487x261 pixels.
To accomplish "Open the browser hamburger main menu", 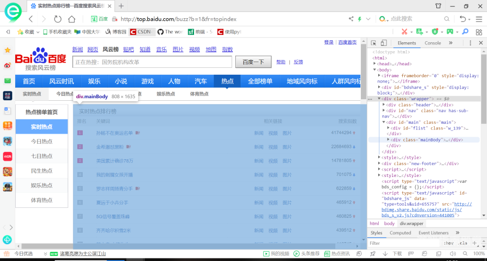I will tap(479, 19).
